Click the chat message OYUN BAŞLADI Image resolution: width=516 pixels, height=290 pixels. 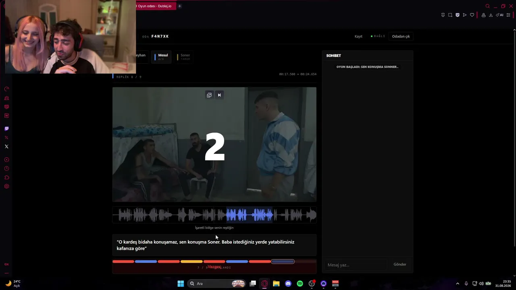tap(367, 67)
